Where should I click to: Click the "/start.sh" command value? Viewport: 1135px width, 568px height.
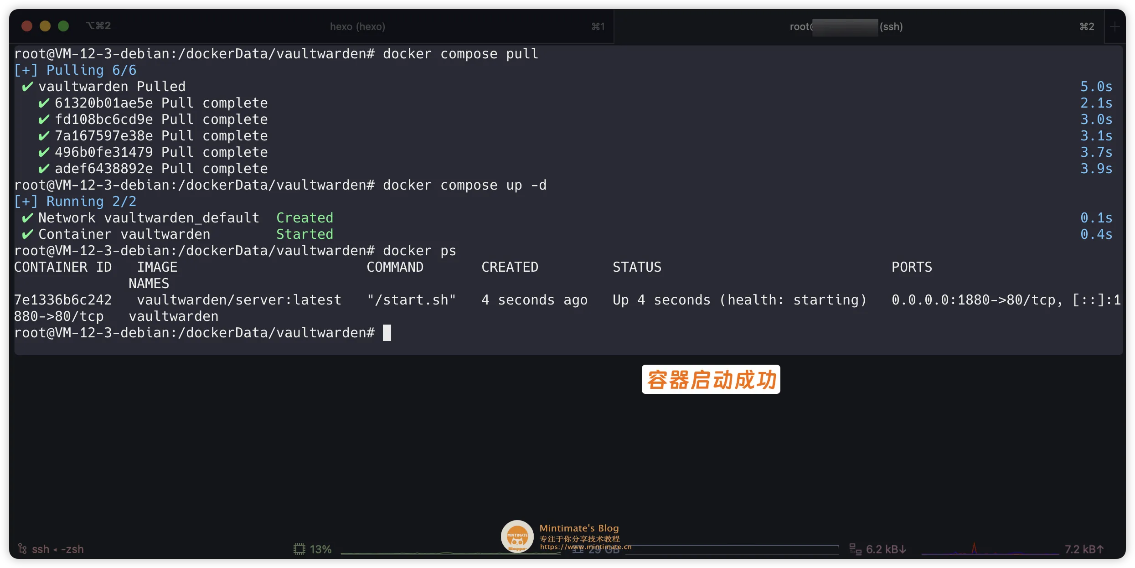click(412, 300)
